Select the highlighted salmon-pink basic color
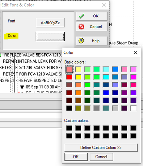Viewport: 143px width, 166px height. (x=69, y=69)
